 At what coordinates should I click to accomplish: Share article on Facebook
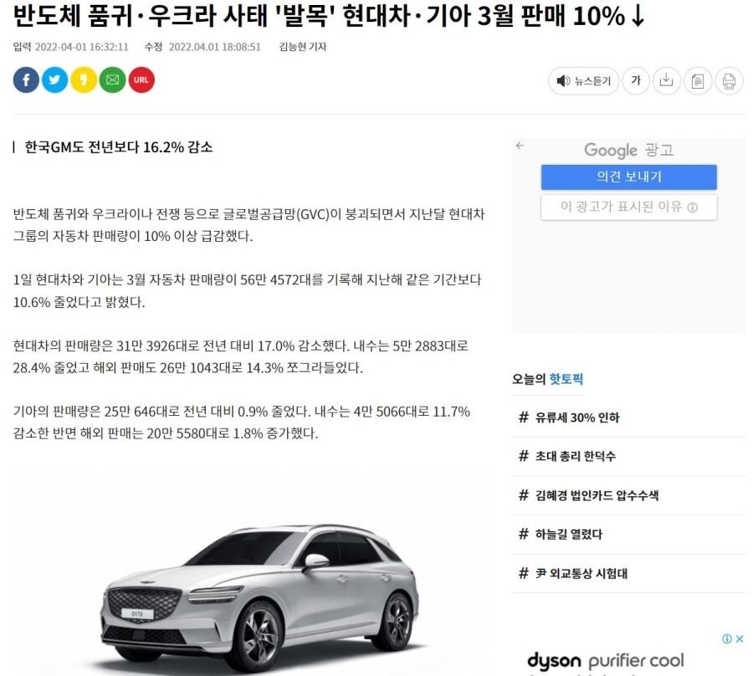pyautogui.click(x=26, y=79)
